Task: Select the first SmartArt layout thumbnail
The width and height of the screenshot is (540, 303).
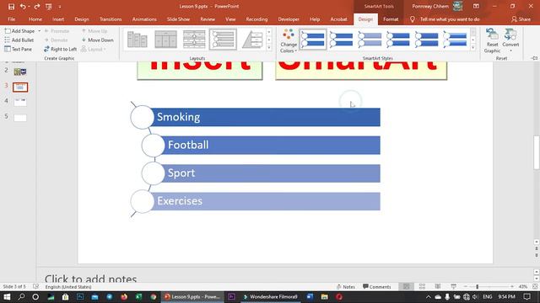Action: (x=137, y=40)
